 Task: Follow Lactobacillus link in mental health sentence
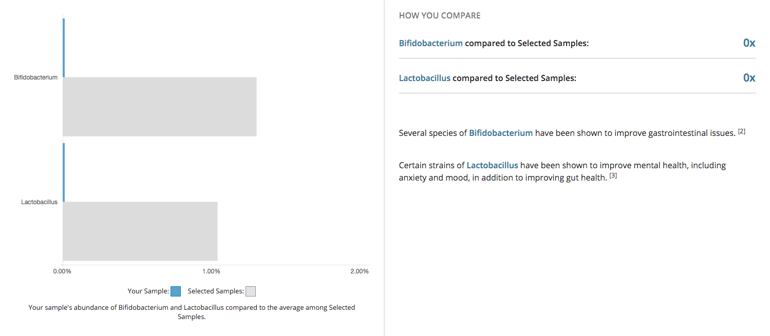(x=492, y=165)
